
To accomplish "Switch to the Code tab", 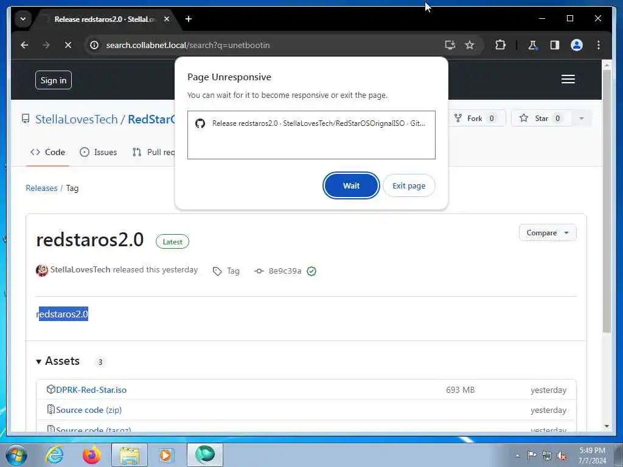I will pyautogui.click(x=47, y=152).
